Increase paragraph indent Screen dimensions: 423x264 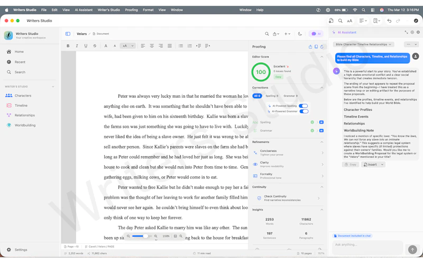199,46
